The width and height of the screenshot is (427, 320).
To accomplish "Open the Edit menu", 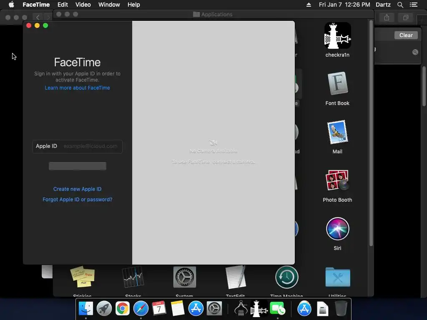I will [x=63, y=5].
